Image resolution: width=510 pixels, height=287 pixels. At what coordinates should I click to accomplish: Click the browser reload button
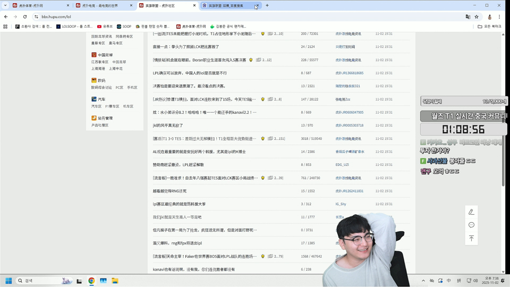(x=24, y=16)
